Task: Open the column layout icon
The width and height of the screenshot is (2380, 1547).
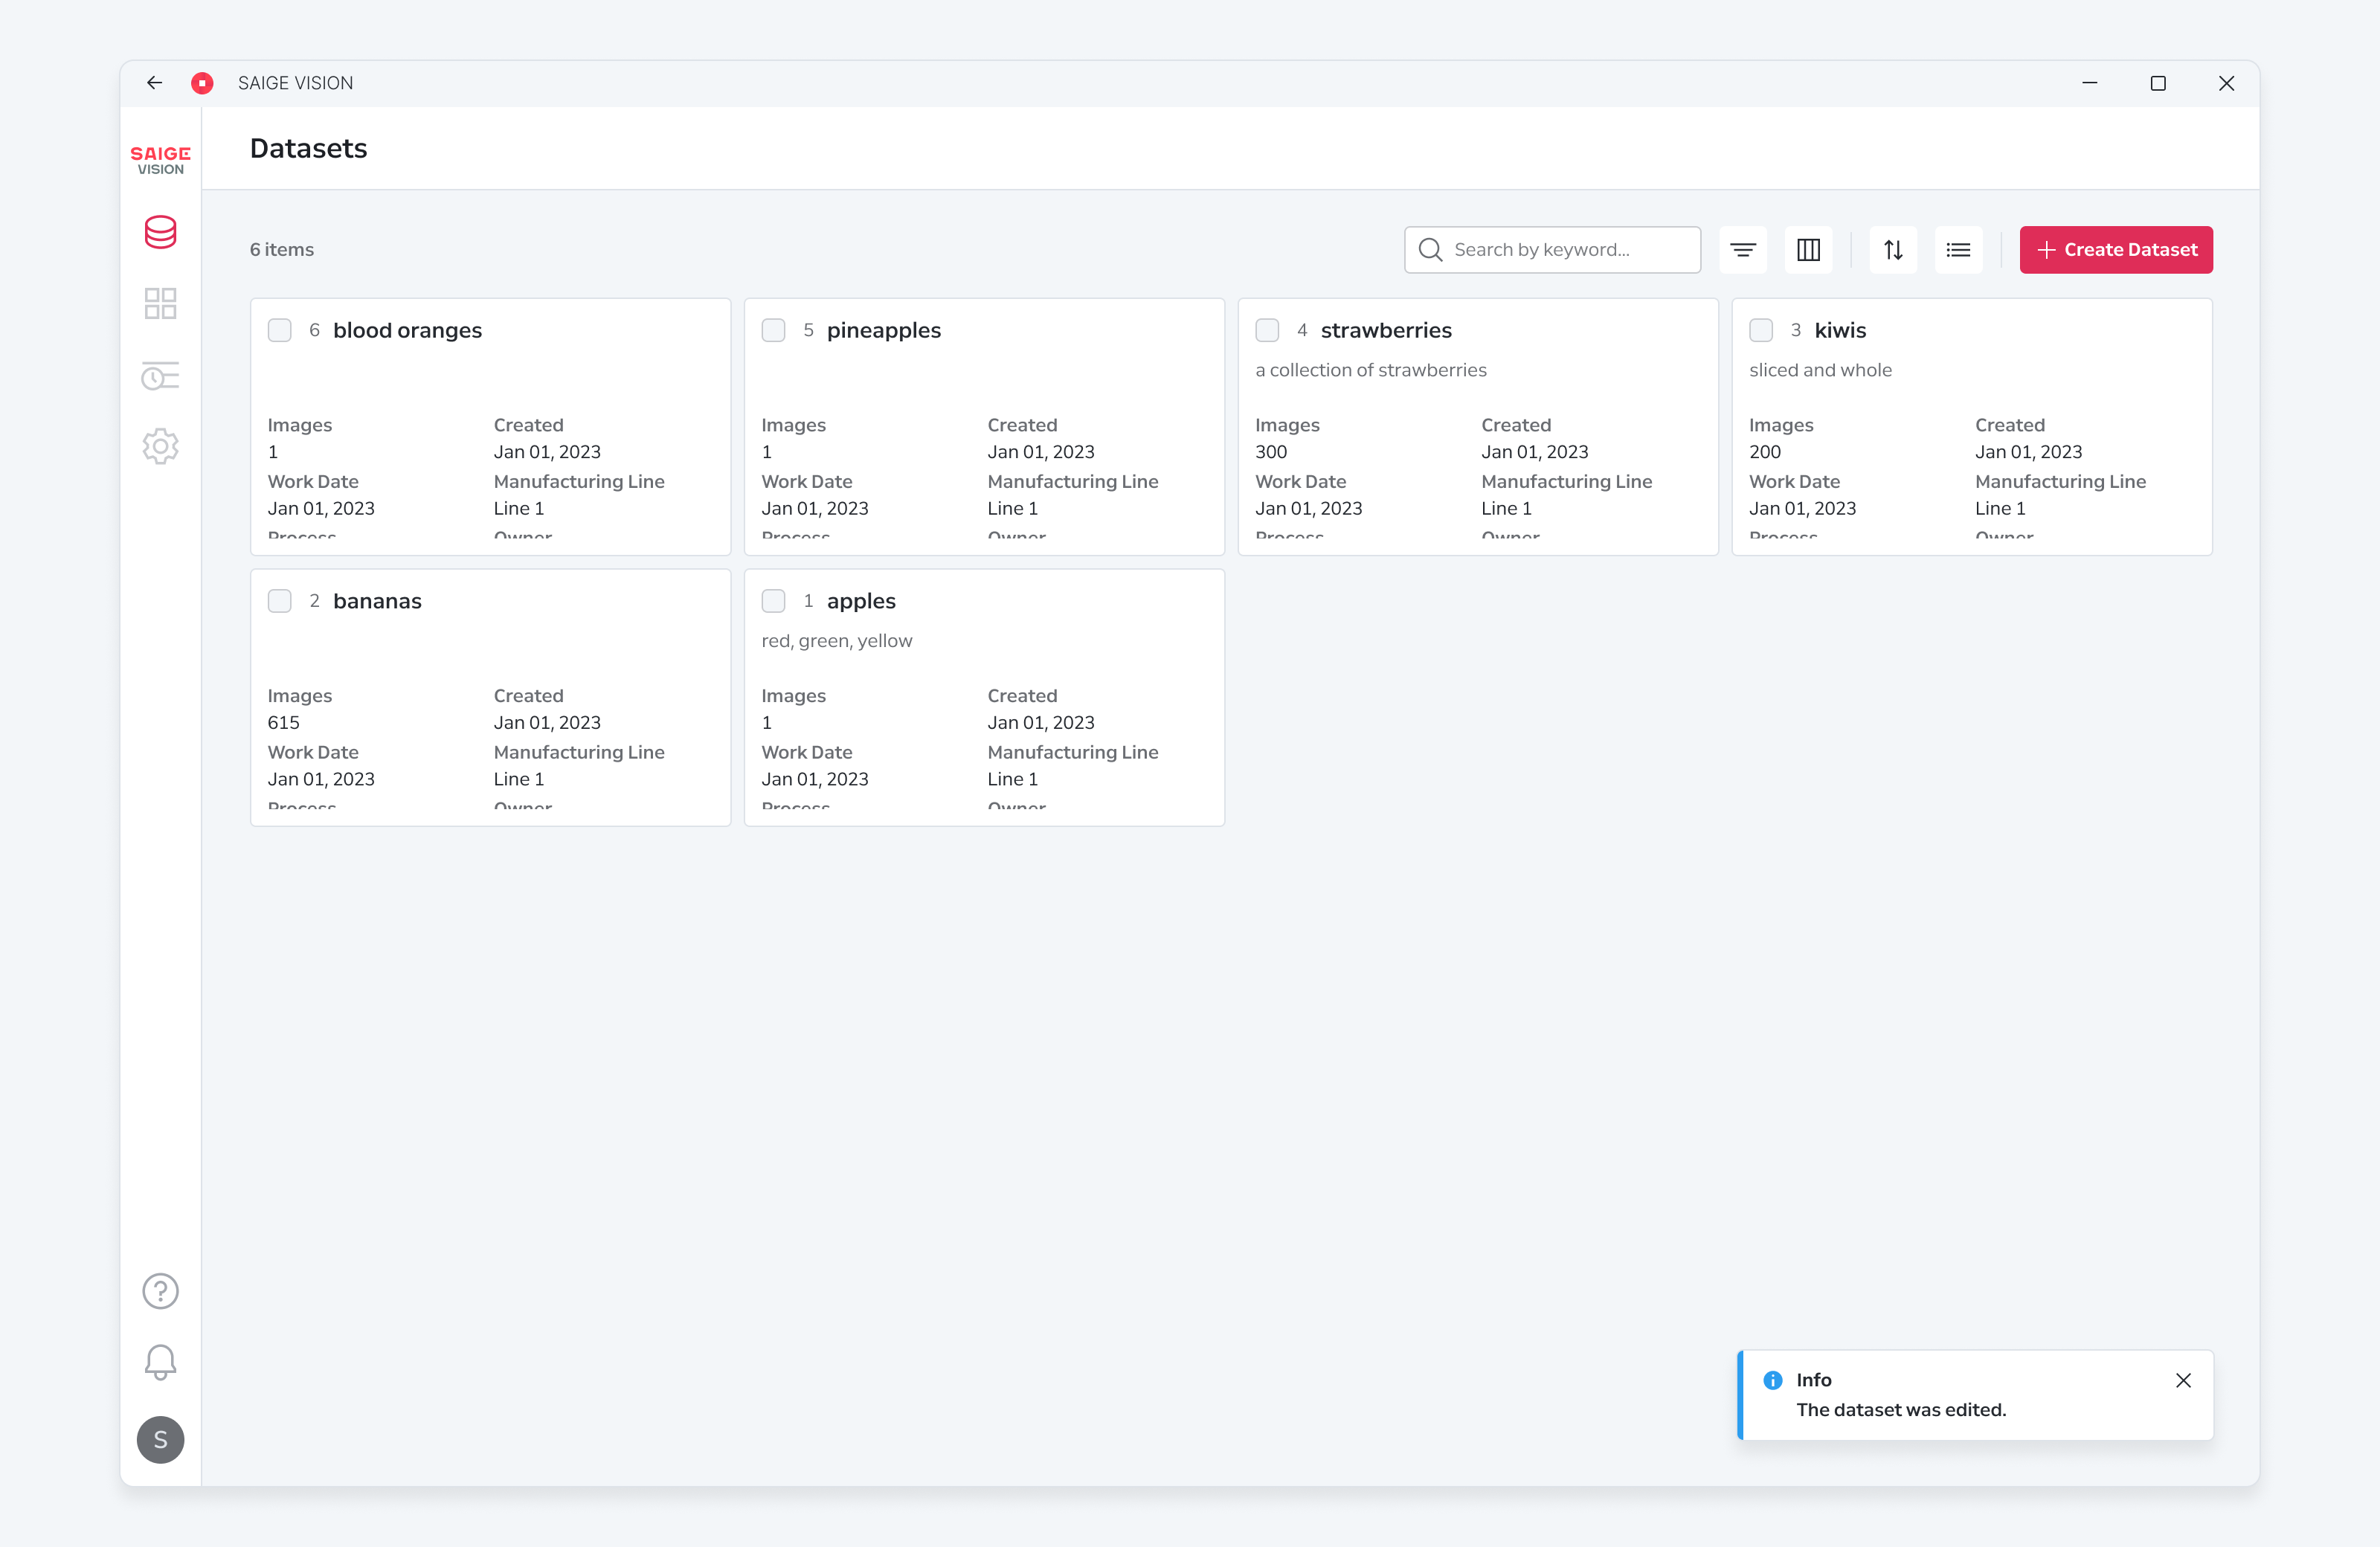Action: pyautogui.click(x=1808, y=250)
